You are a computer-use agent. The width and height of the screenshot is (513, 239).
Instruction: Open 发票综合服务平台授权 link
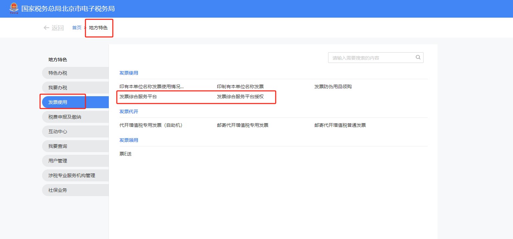click(x=240, y=97)
